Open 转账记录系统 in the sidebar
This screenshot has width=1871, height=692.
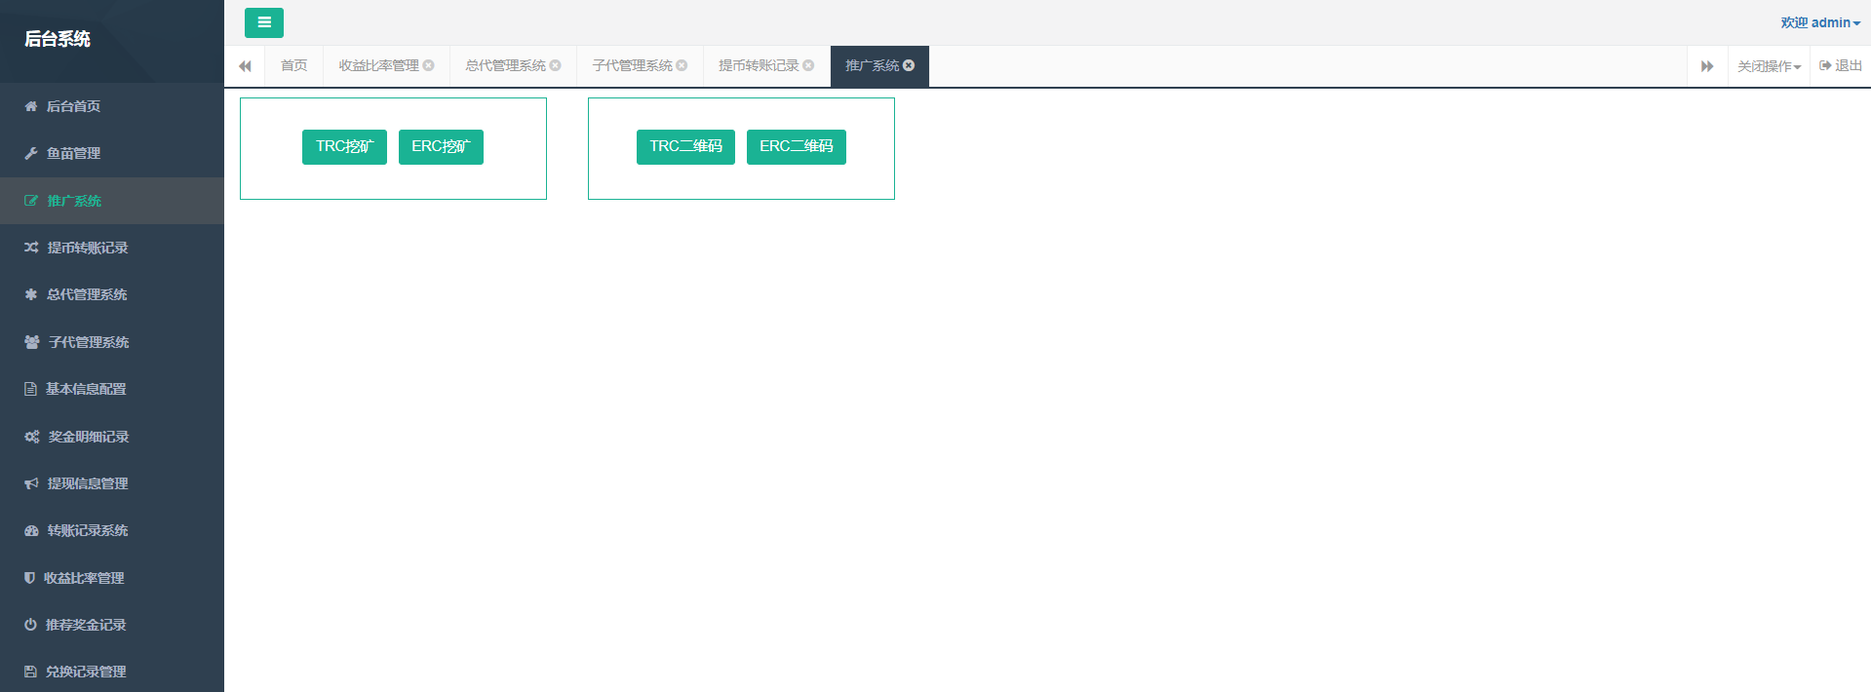(112, 530)
